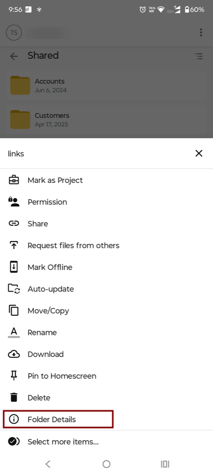213x476 pixels.
Task: Tap the Share link icon
Action: 14,223
